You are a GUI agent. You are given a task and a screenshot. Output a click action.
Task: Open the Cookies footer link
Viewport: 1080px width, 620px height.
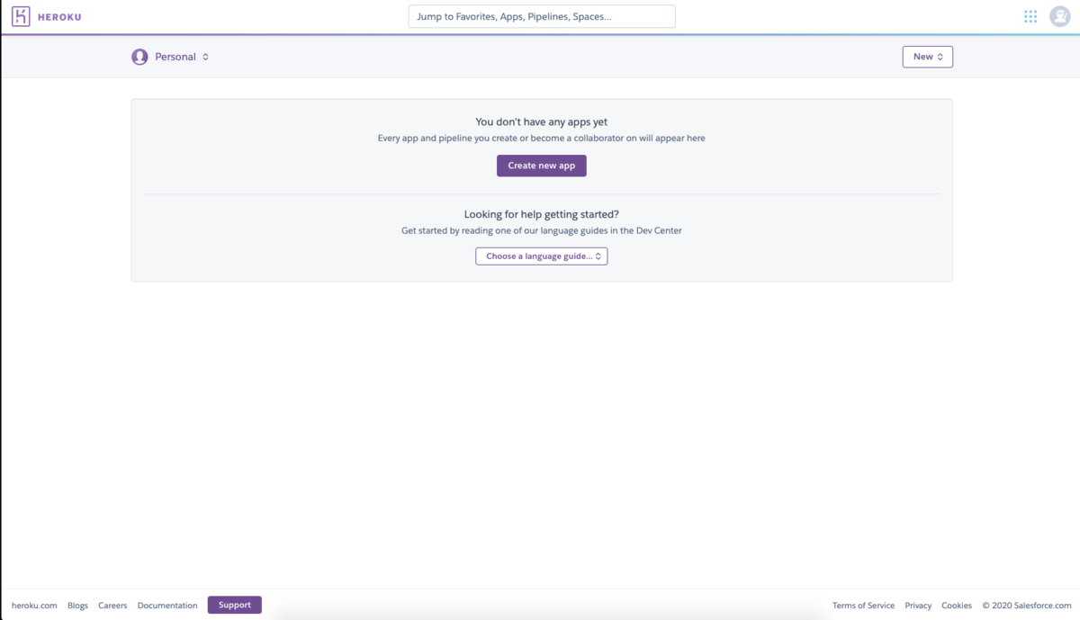click(957, 606)
